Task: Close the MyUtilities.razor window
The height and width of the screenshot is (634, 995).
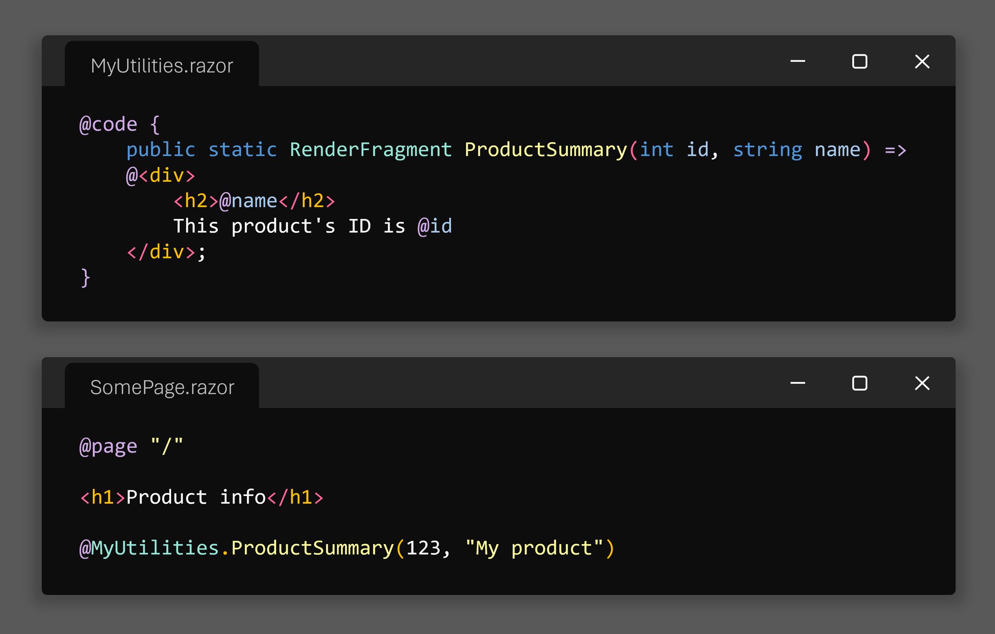Action: [922, 61]
